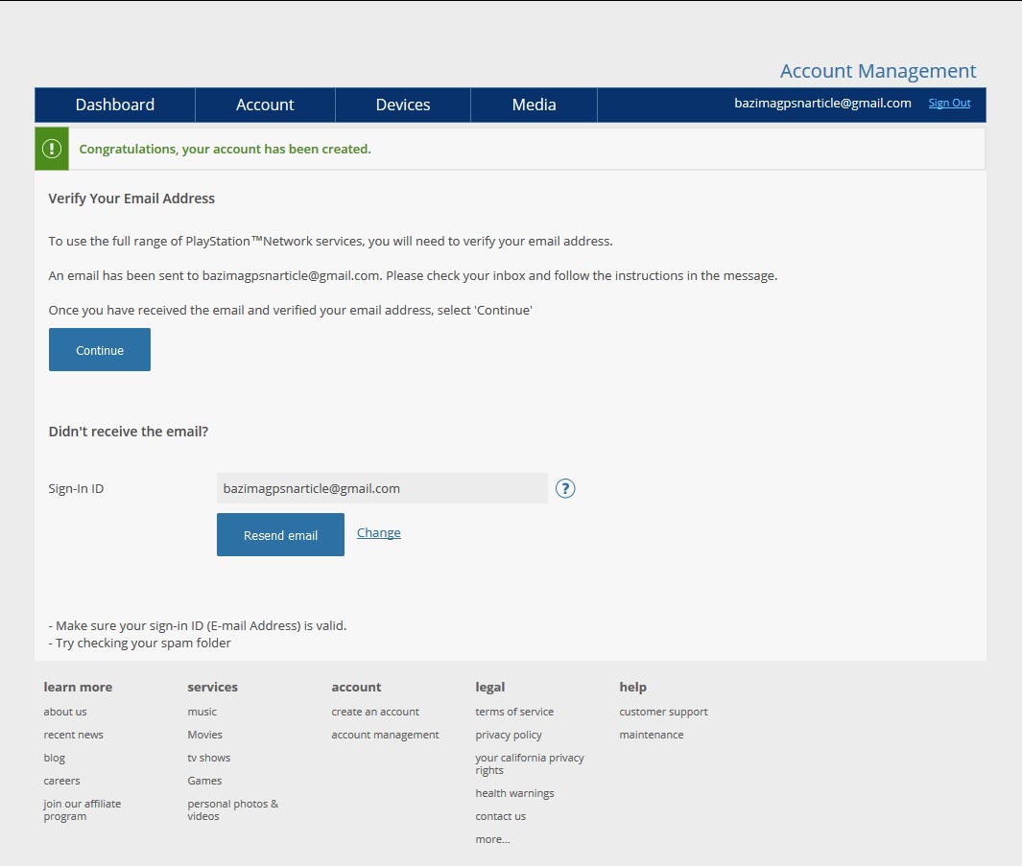
Task: Click the Sign-In ID email field
Action: [382, 488]
